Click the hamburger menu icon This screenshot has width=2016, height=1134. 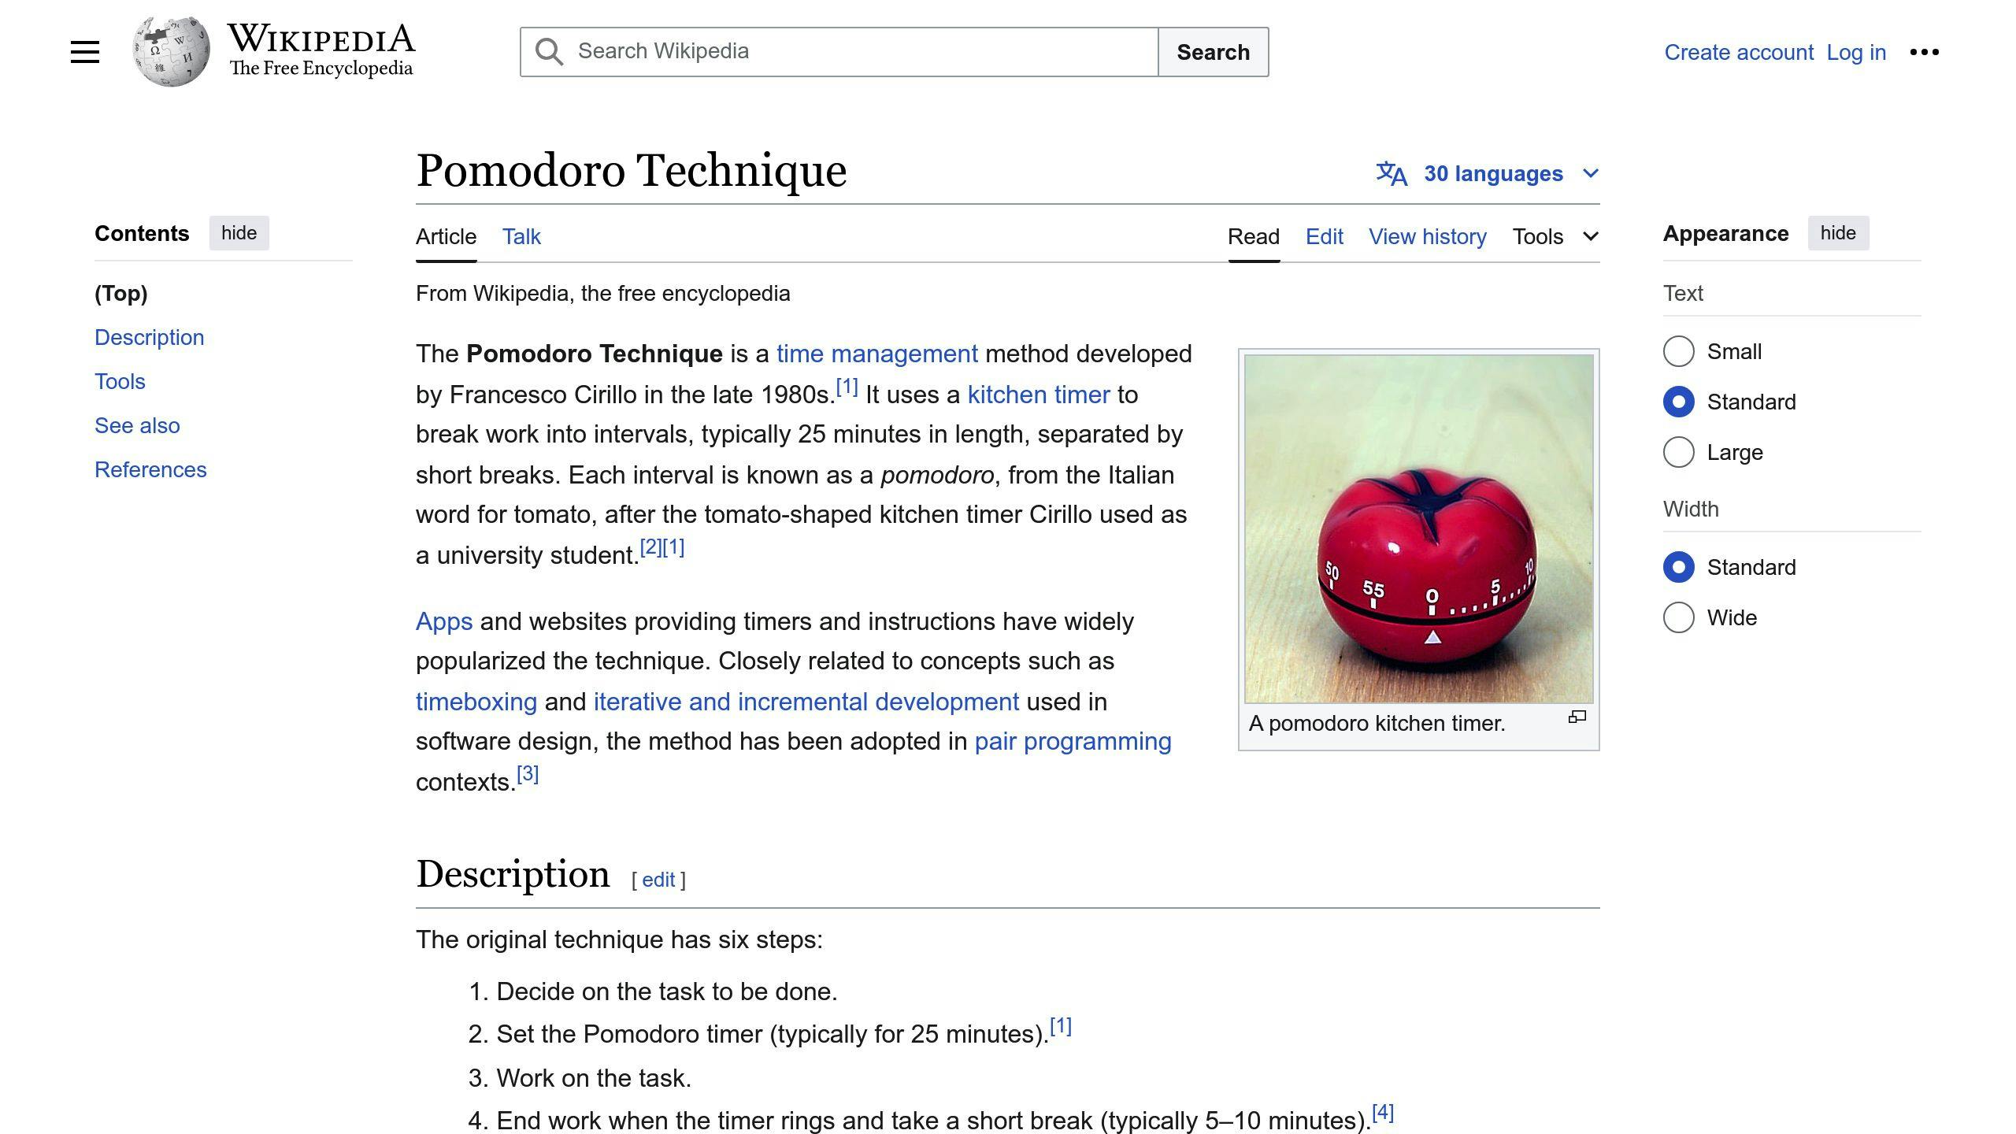click(84, 53)
